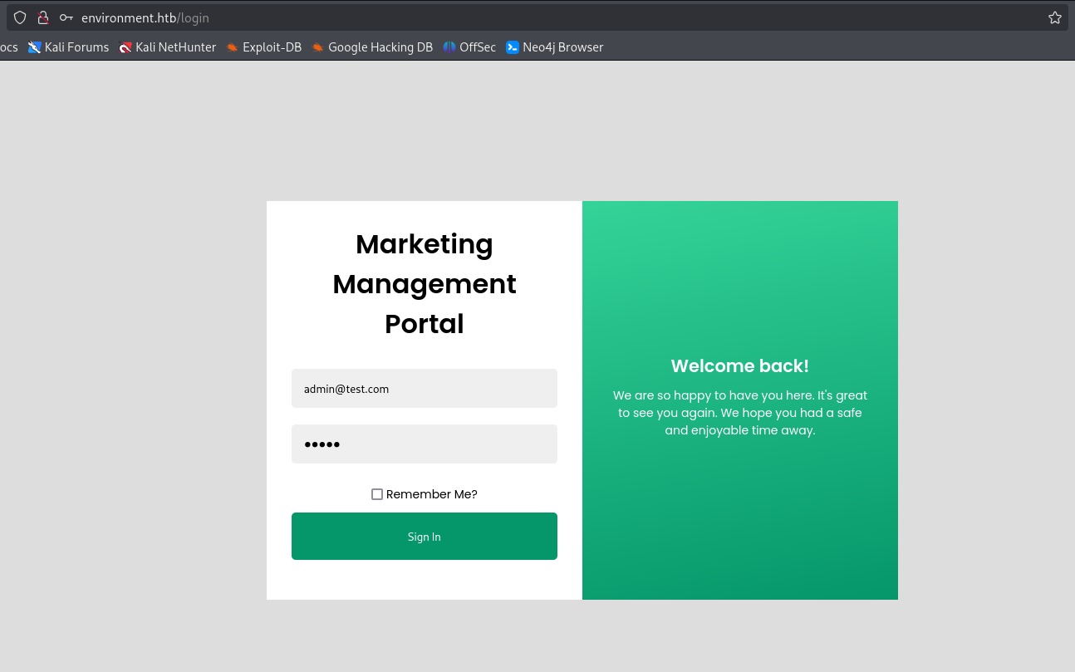Open the Kali NetHunter bookmark
Viewport: 1075px width, 672px height.
pyautogui.click(x=167, y=47)
